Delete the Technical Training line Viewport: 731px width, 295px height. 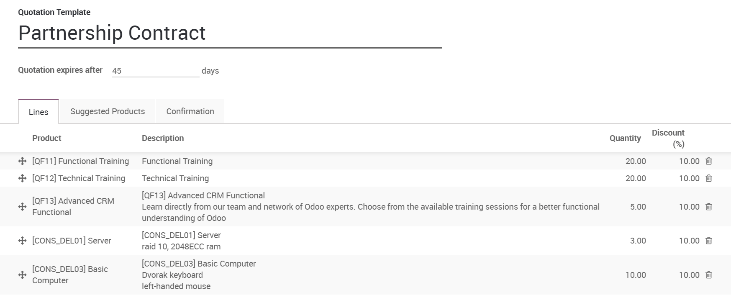(x=709, y=178)
